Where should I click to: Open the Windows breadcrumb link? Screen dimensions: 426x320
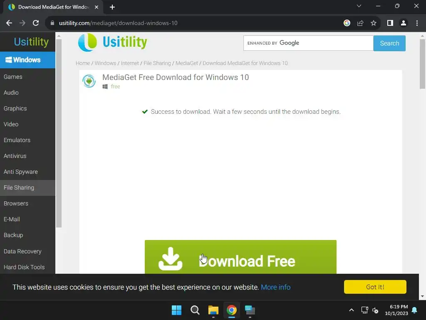coord(105,63)
